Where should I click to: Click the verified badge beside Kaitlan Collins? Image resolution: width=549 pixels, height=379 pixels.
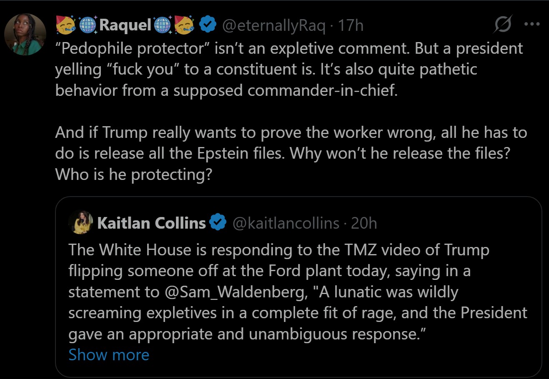pos(217,223)
